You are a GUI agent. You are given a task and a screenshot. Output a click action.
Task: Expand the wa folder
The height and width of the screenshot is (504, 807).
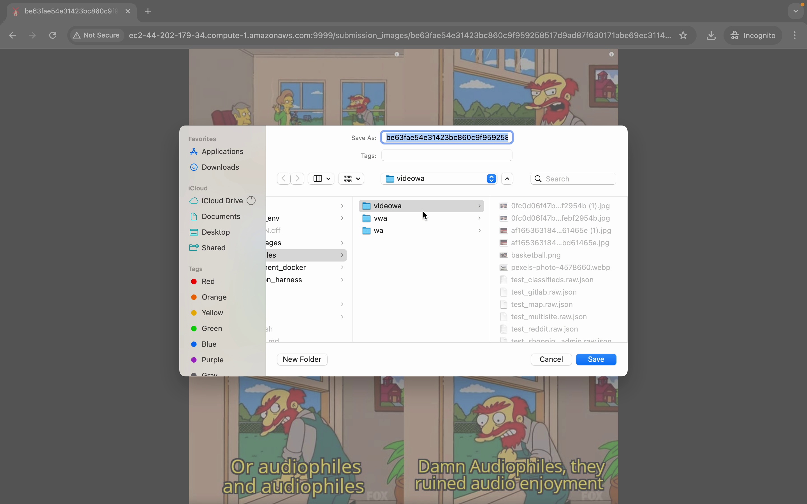click(x=479, y=231)
